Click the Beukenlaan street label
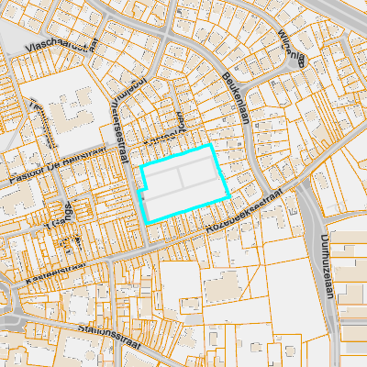 (x=235, y=98)
